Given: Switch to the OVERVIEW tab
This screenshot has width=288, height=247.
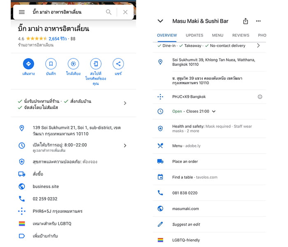Looking at the screenshot, I should tap(167, 35).
